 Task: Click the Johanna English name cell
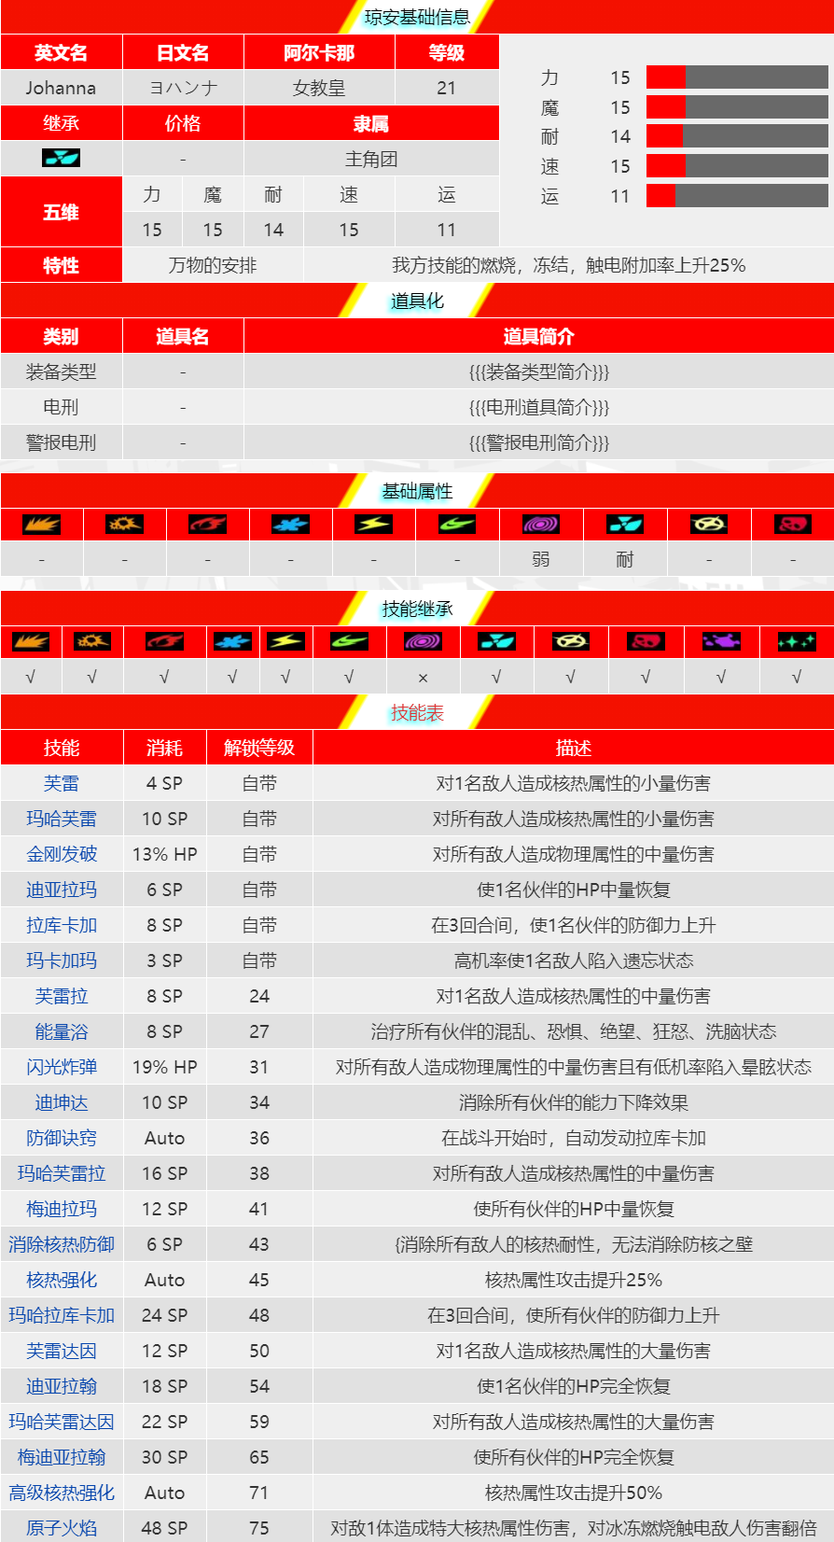(62, 88)
